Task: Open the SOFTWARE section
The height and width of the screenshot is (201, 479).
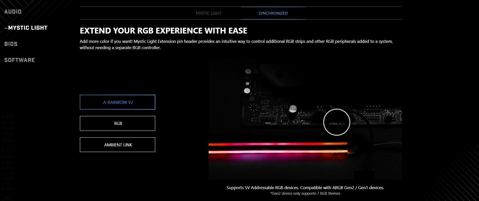Action: [x=19, y=60]
